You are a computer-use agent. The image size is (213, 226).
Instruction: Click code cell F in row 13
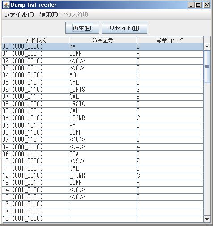[x=170, y=183]
